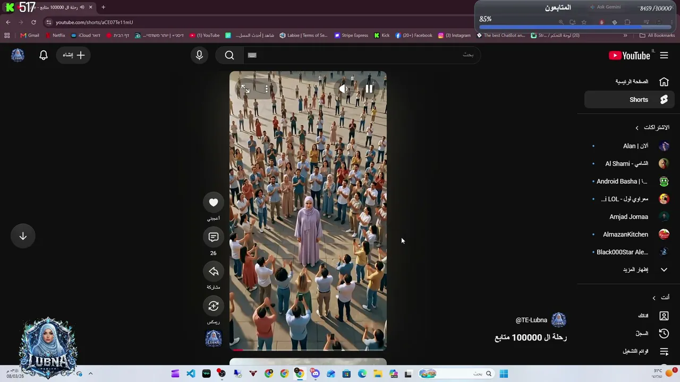Close the current YouTube tab
Image resolution: width=680 pixels, height=382 pixels.
(90, 7)
